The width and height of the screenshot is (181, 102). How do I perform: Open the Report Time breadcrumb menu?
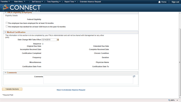[x=70, y=2]
